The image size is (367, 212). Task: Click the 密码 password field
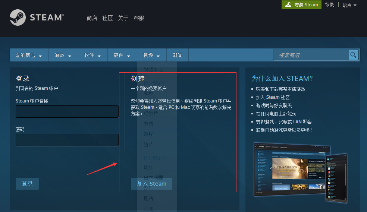(67, 140)
